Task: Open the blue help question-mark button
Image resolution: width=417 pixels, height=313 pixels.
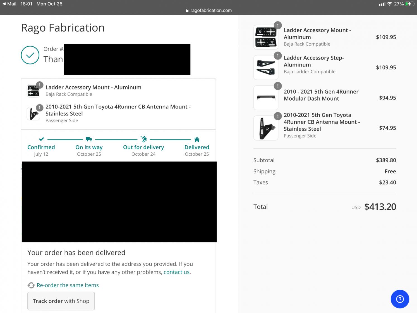Action: click(x=400, y=299)
